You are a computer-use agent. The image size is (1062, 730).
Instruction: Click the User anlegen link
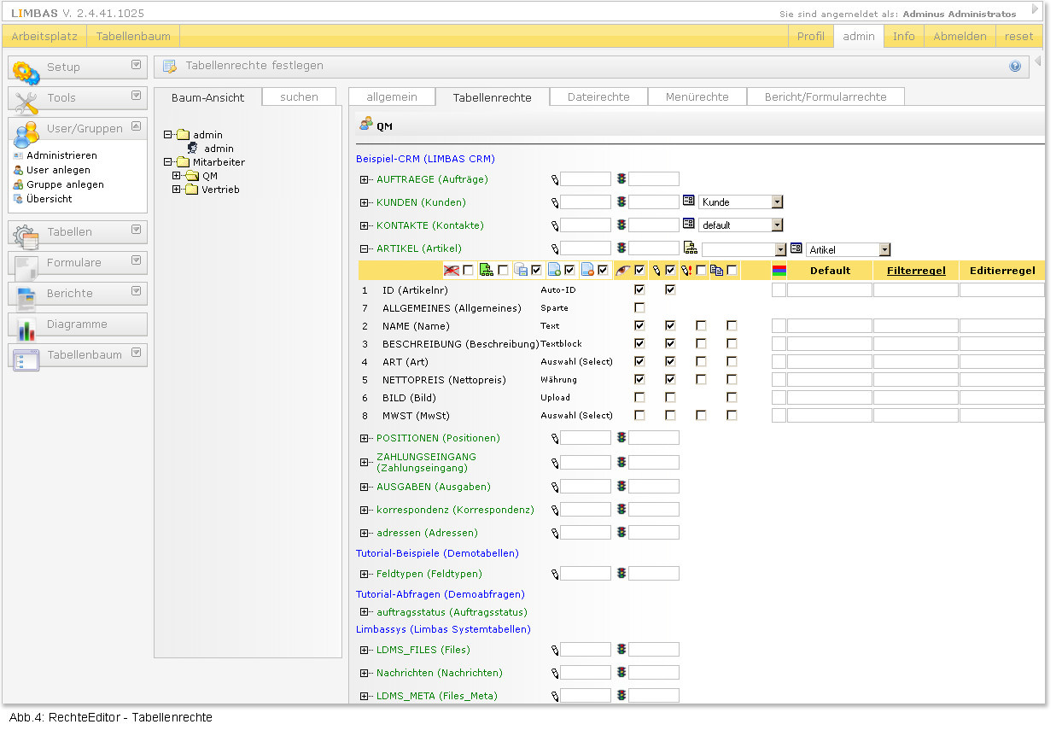pos(58,170)
